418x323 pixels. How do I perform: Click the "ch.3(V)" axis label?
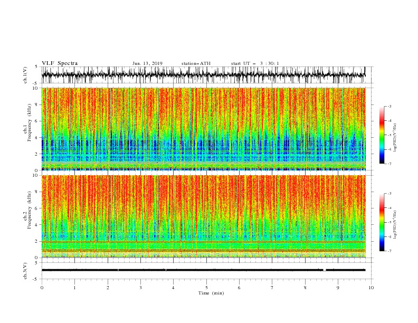point(25,271)
